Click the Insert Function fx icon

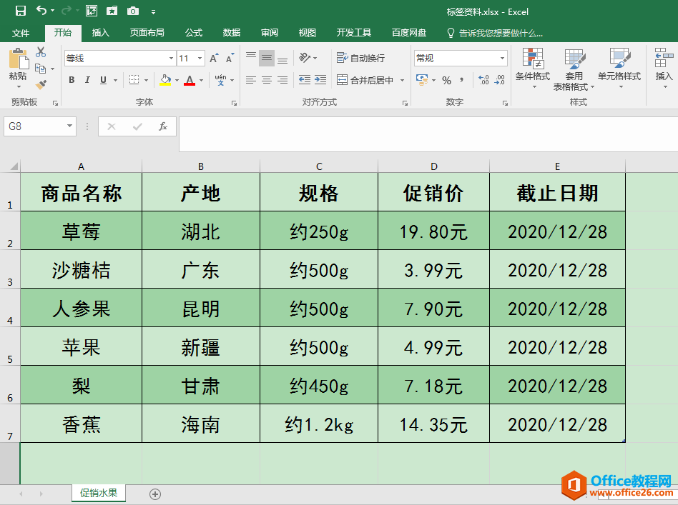point(163,126)
